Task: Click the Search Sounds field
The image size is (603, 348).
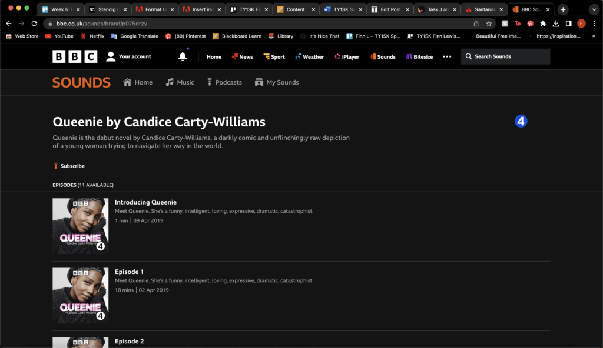Action: [506, 56]
